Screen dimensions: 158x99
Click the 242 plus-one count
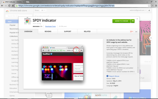(x=136, y=32)
